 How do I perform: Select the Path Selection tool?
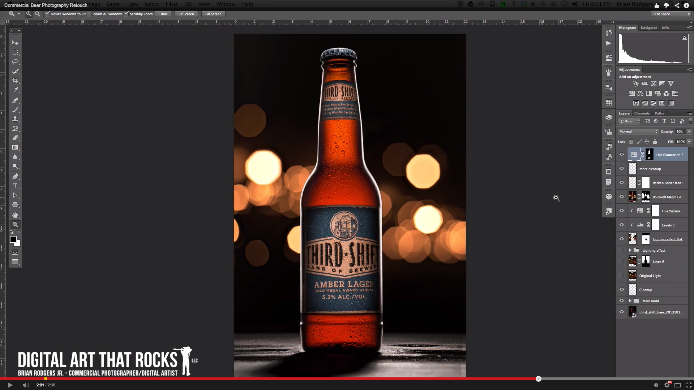point(15,195)
